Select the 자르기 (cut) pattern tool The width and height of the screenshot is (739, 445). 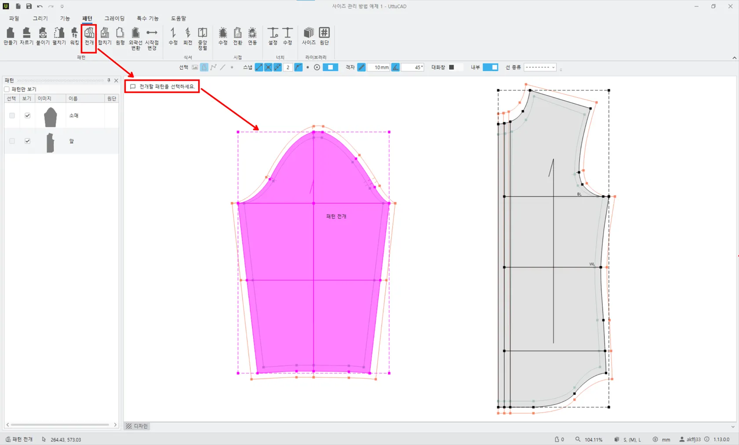pos(26,36)
